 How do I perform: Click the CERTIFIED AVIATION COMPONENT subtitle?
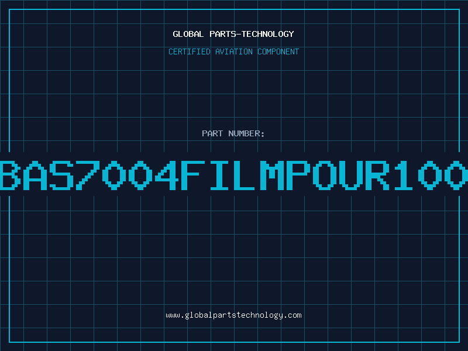pyautogui.click(x=233, y=51)
